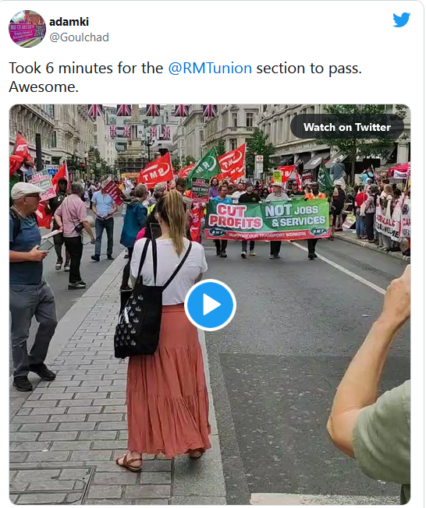Click the Twitter bird logo icon
426x508 pixels.
401,20
